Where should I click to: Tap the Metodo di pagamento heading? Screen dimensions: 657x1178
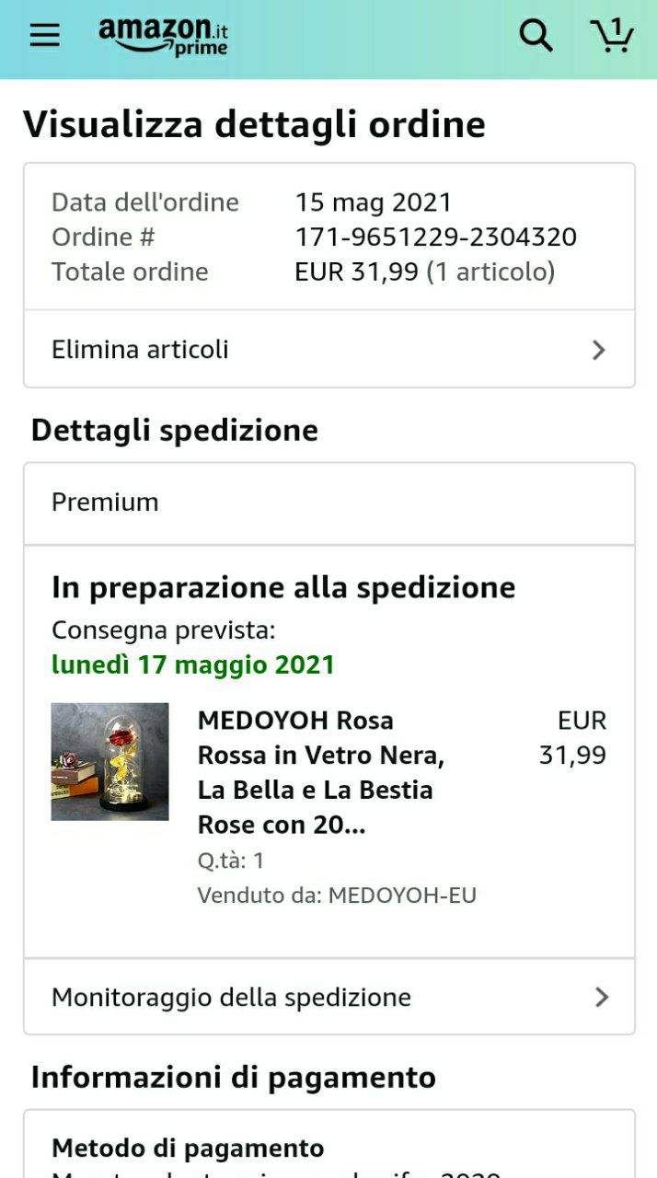click(188, 1148)
